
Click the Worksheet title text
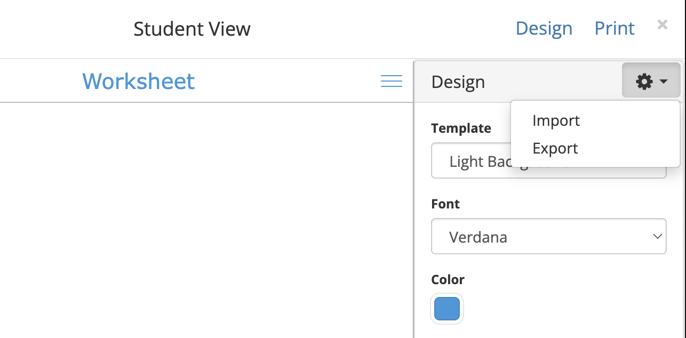138,81
